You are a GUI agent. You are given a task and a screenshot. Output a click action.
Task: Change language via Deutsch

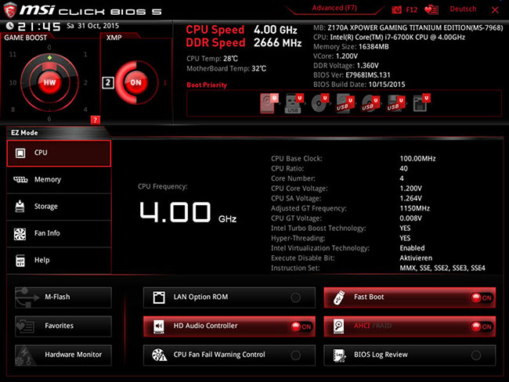point(463,9)
